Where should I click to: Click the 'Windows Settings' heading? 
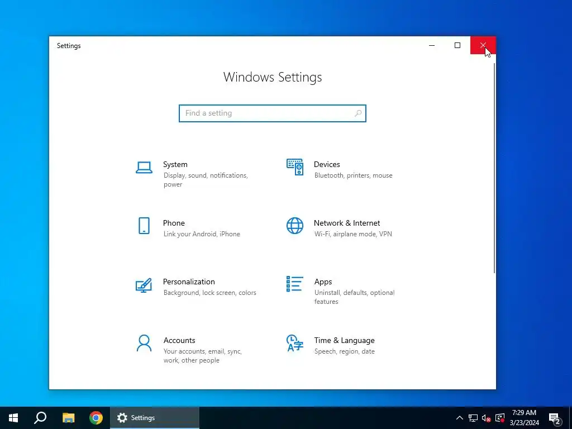click(273, 77)
